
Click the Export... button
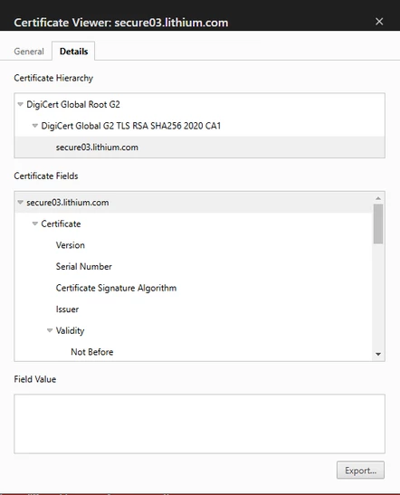click(x=360, y=470)
